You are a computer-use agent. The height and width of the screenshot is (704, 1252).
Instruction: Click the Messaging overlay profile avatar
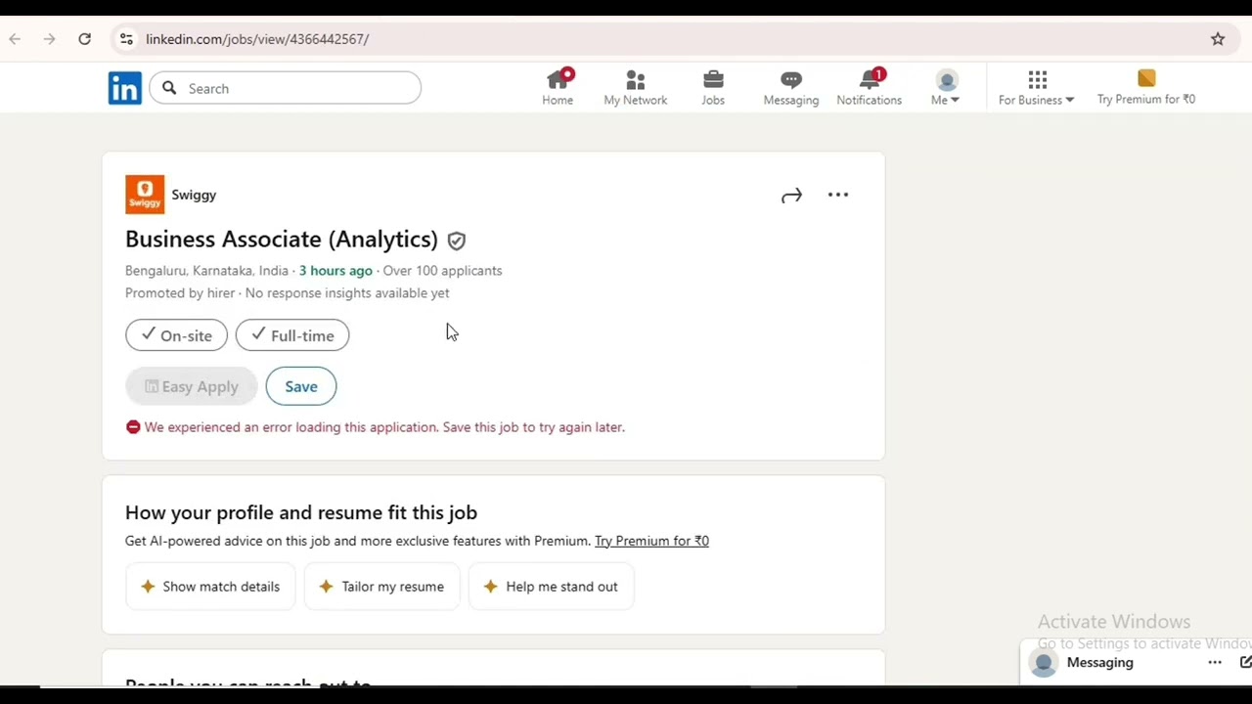tap(1044, 663)
